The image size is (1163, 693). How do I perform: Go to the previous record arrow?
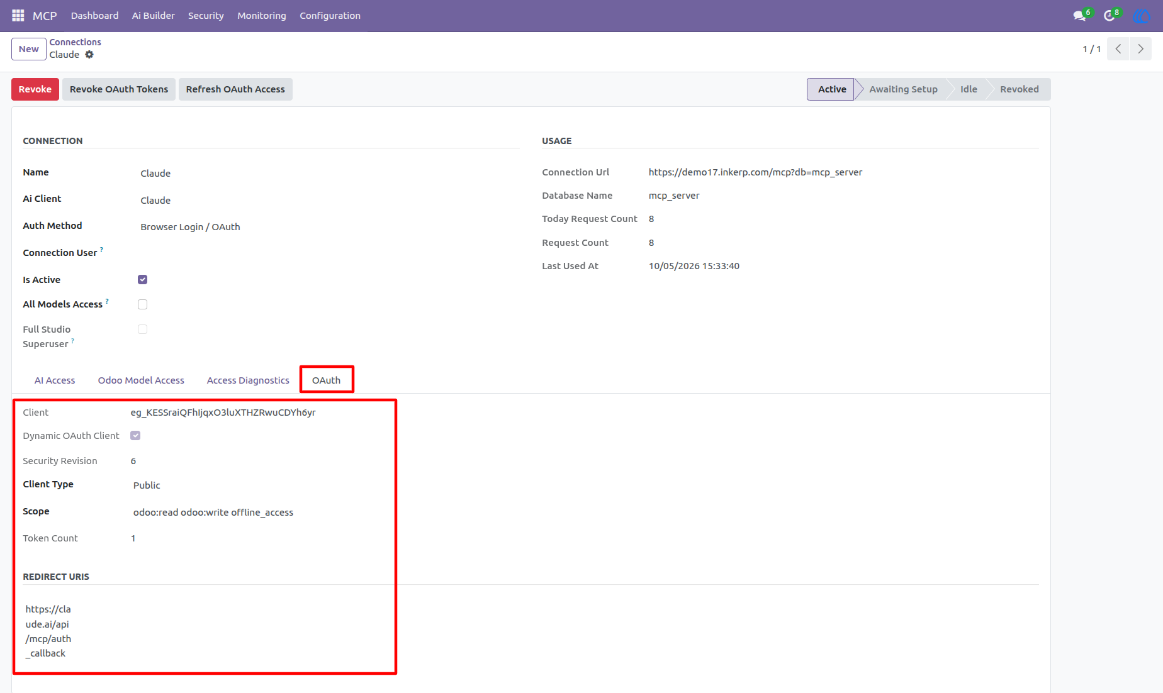pyautogui.click(x=1118, y=48)
